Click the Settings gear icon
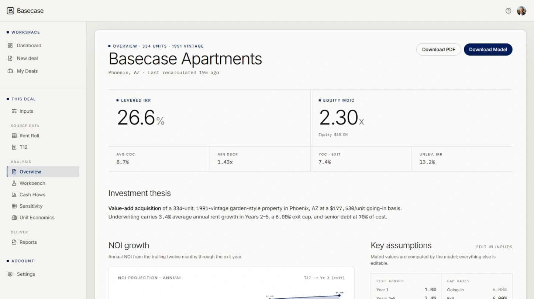The height and width of the screenshot is (299, 534). tap(10, 274)
